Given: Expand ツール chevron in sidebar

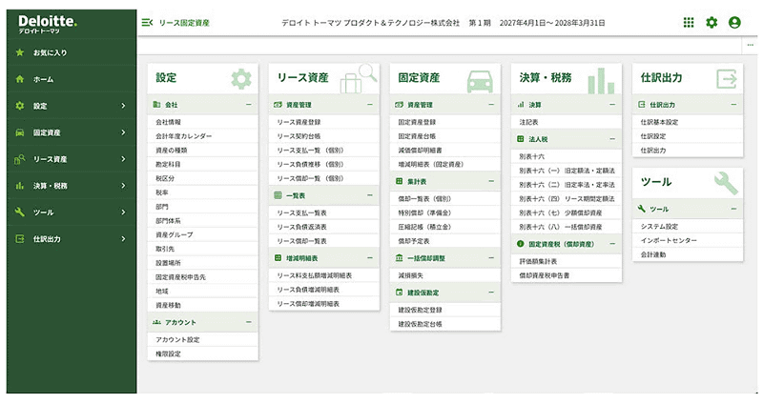Looking at the screenshot, I should click(123, 212).
